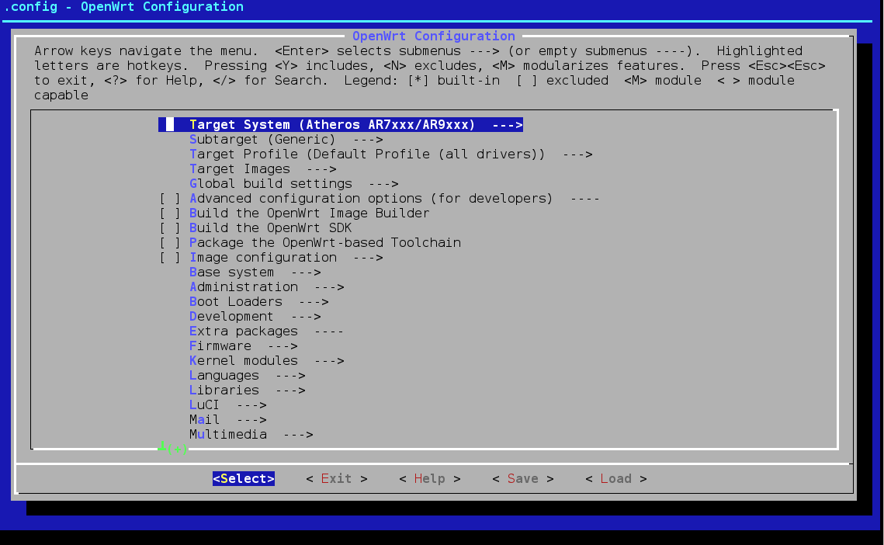This screenshot has width=884, height=545.
Task: Toggle Advanced configuration options checkbox
Action: 170,199
